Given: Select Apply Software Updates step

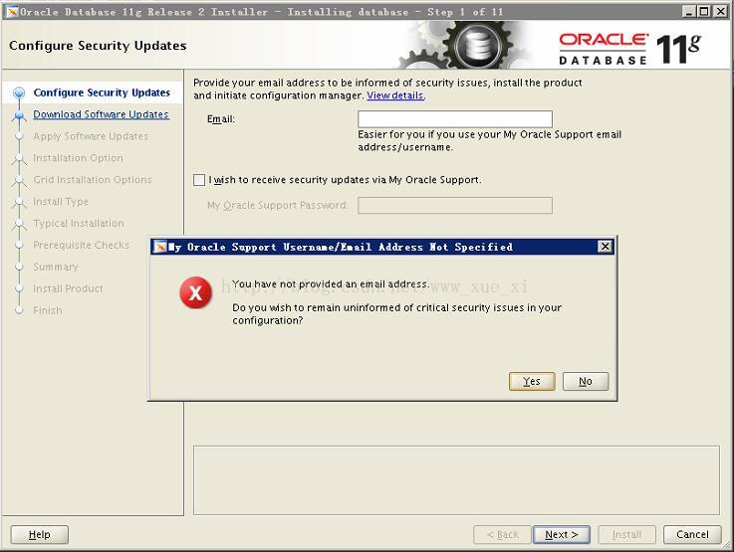Looking at the screenshot, I should (x=91, y=136).
